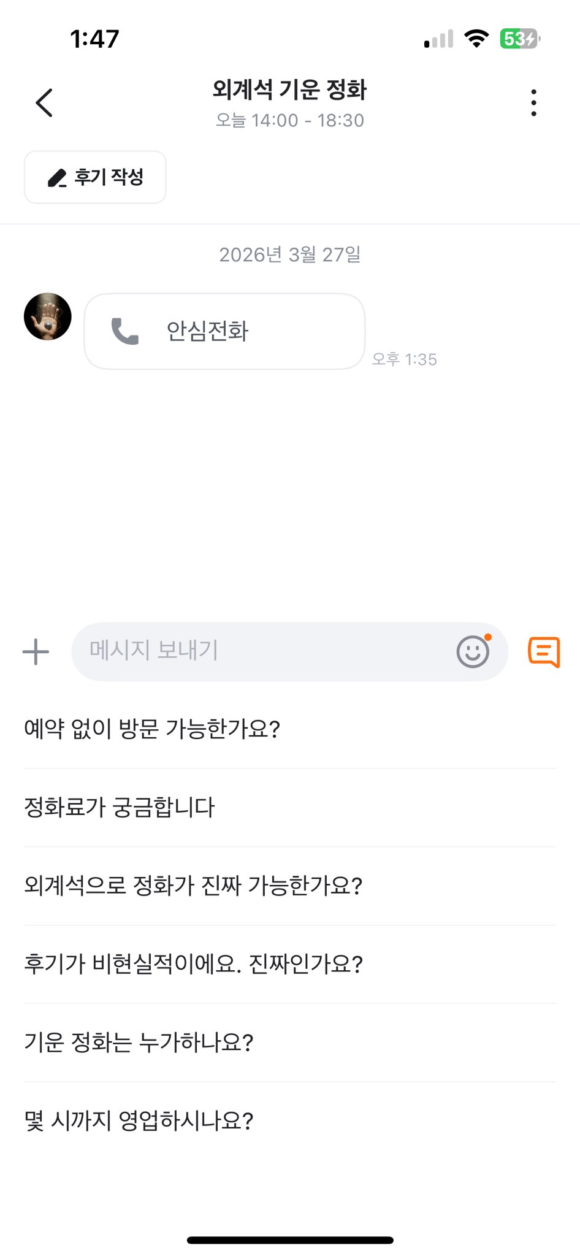The image size is (580, 1256).
Task: Select '정화료가 궁금합니다' quick reply
Action: coord(120,807)
